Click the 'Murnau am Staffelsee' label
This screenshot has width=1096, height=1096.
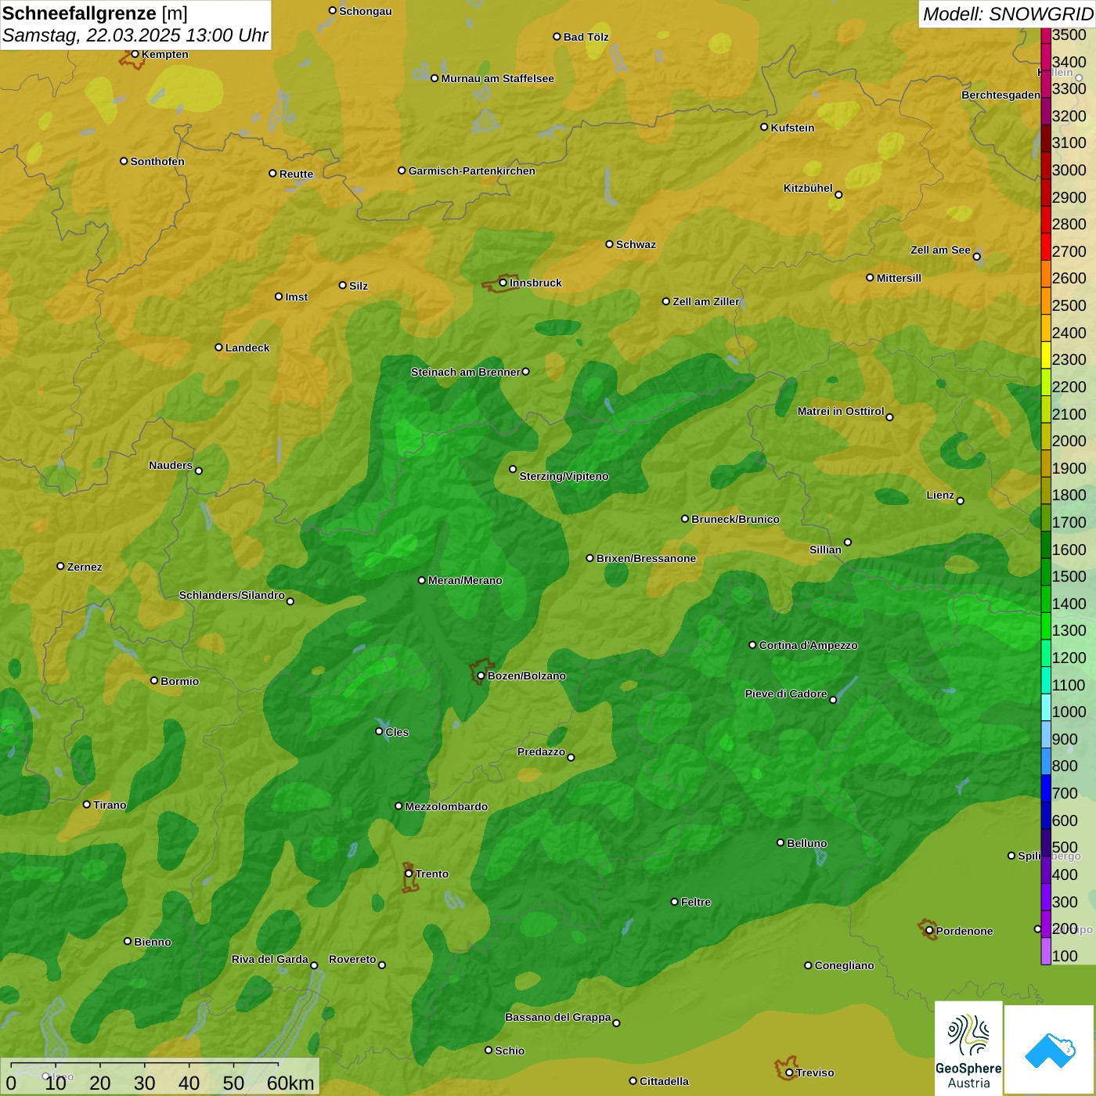(497, 78)
